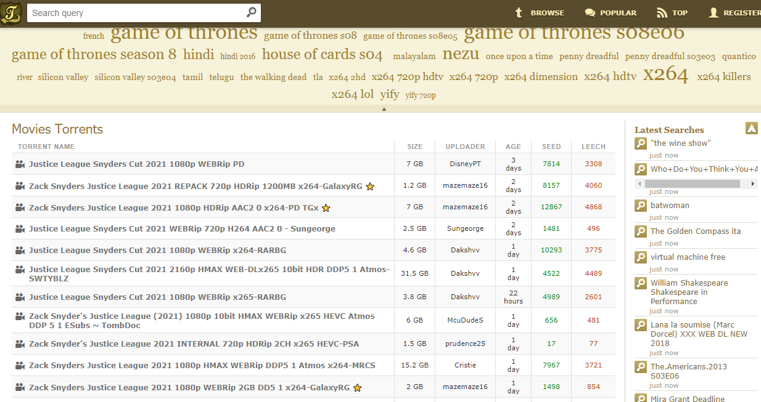
Task: Collapse the Latest Searches panel with the arrow
Action: click(751, 128)
